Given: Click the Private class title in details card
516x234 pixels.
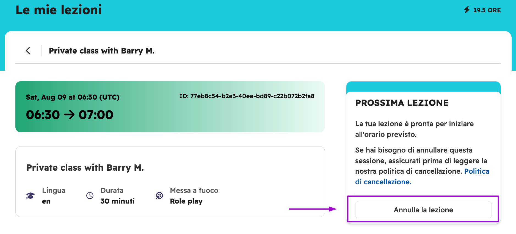Looking at the screenshot, I should tap(85, 168).
